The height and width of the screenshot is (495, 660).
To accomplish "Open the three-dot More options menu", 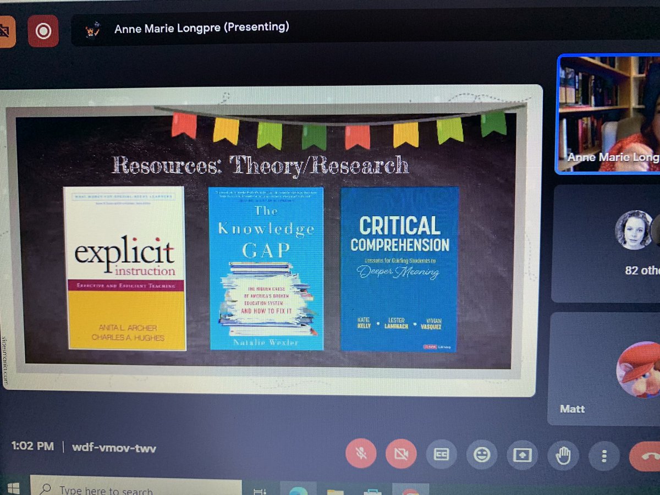I will click(x=604, y=457).
